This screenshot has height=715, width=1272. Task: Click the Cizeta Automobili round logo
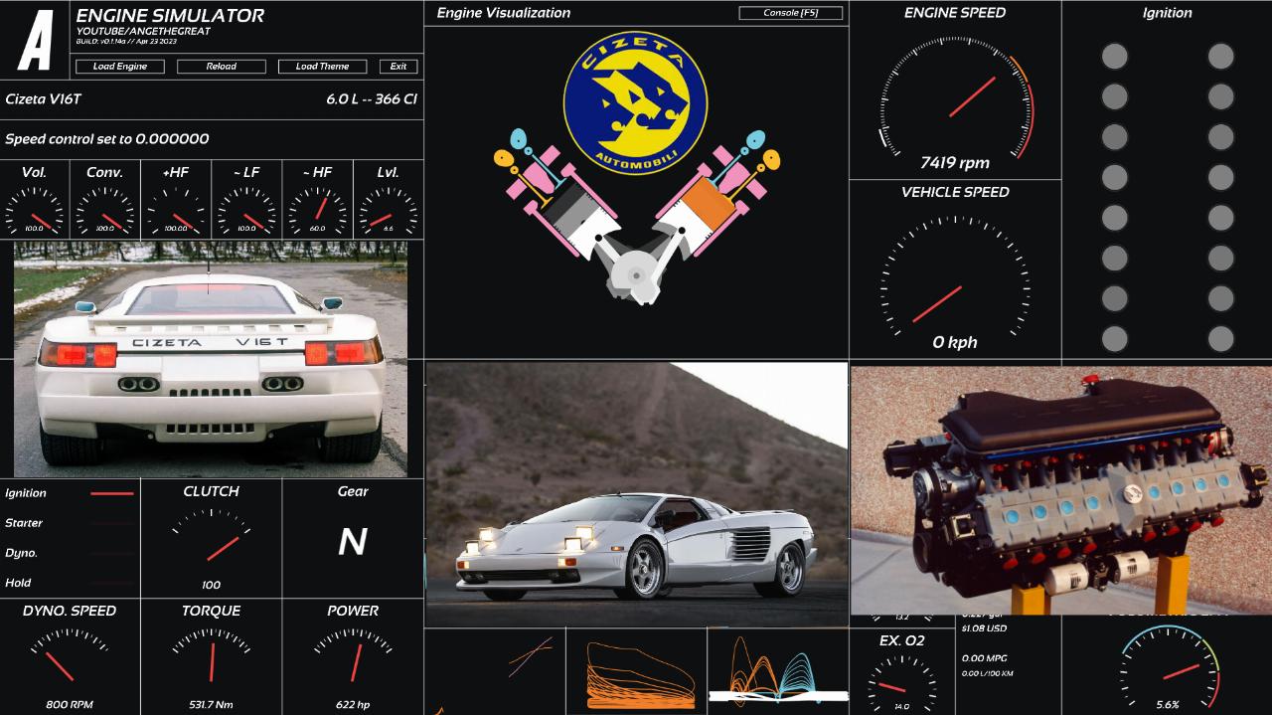[635, 101]
